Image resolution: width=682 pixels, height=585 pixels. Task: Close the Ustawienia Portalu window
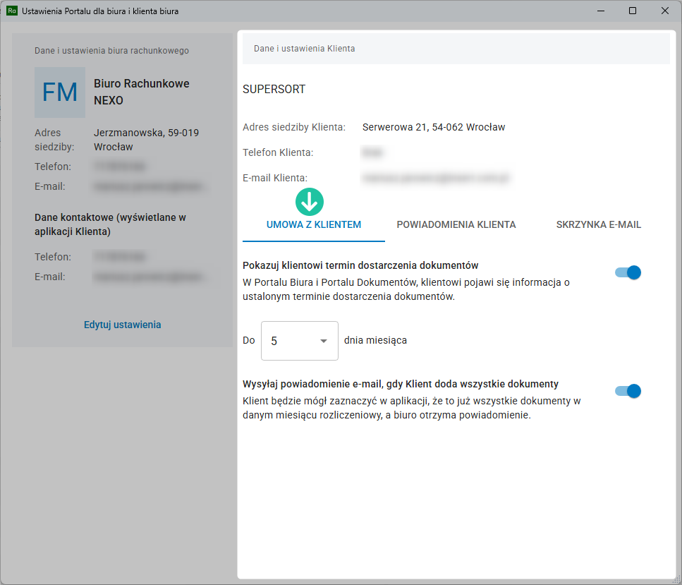point(665,11)
